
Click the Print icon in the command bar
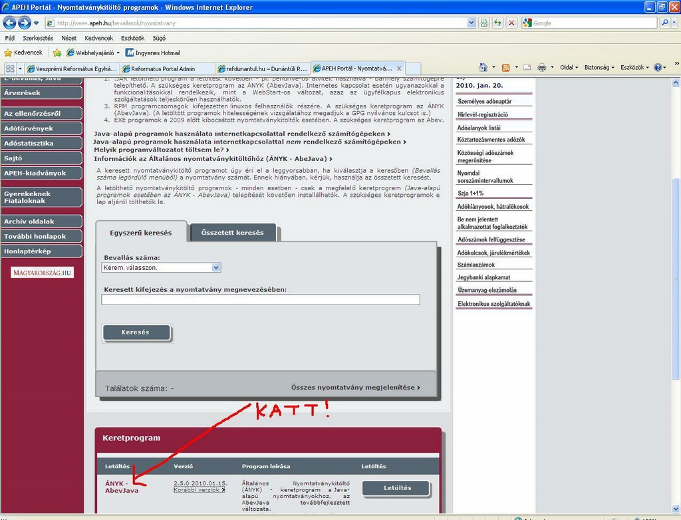(541, 67)
